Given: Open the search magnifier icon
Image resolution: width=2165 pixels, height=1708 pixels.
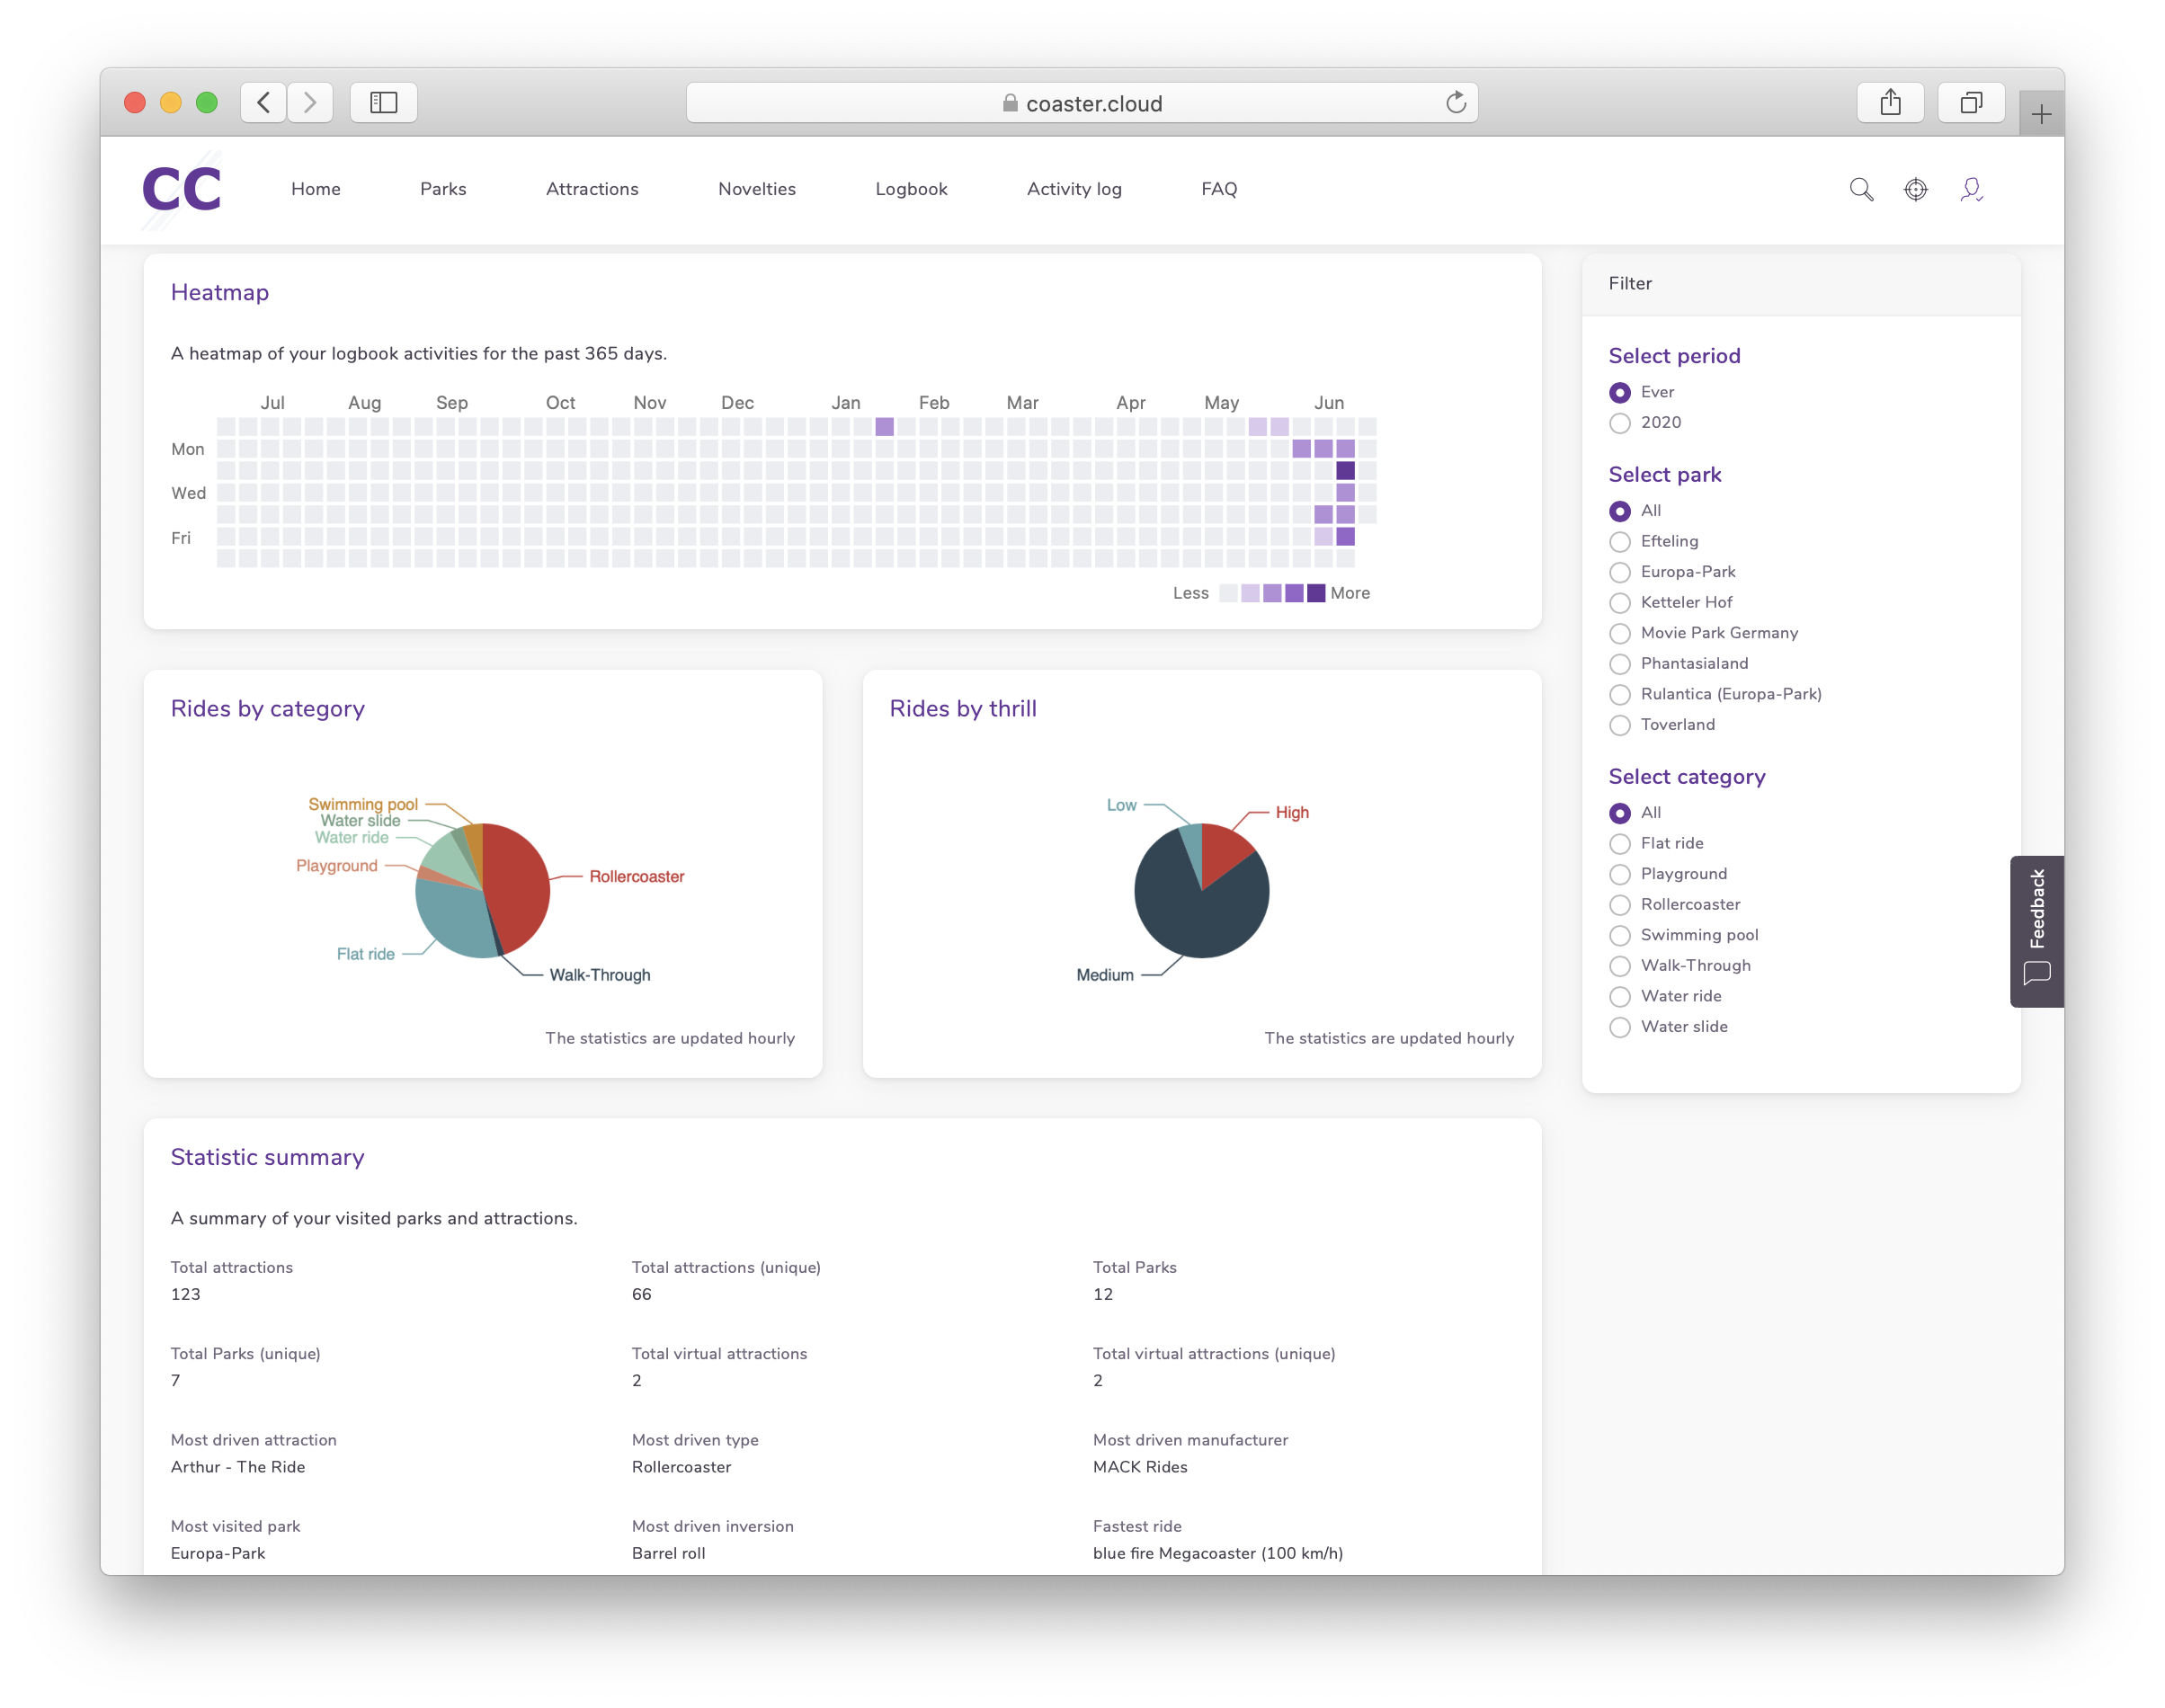Looking at the screenshot, I should click(1861, 189).
